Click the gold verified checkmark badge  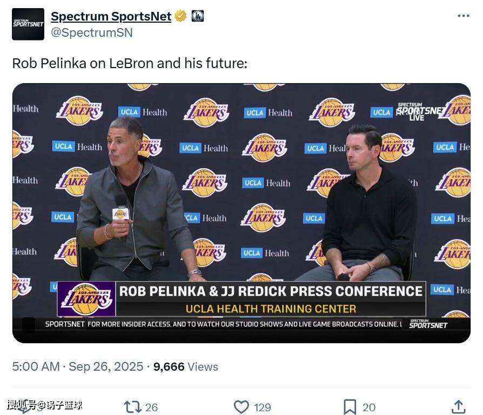[x=180, y=17]
